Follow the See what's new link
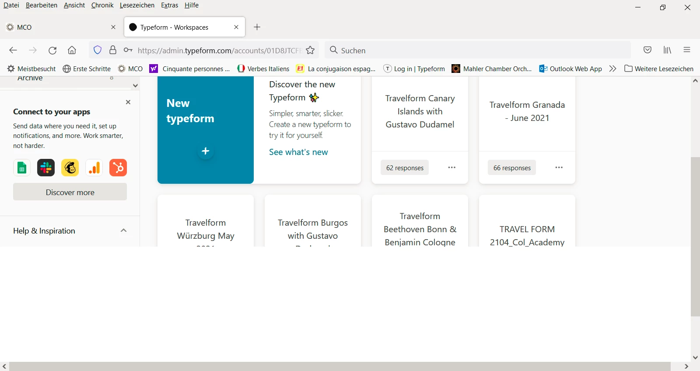700x371 pixels. pos(298,152)
